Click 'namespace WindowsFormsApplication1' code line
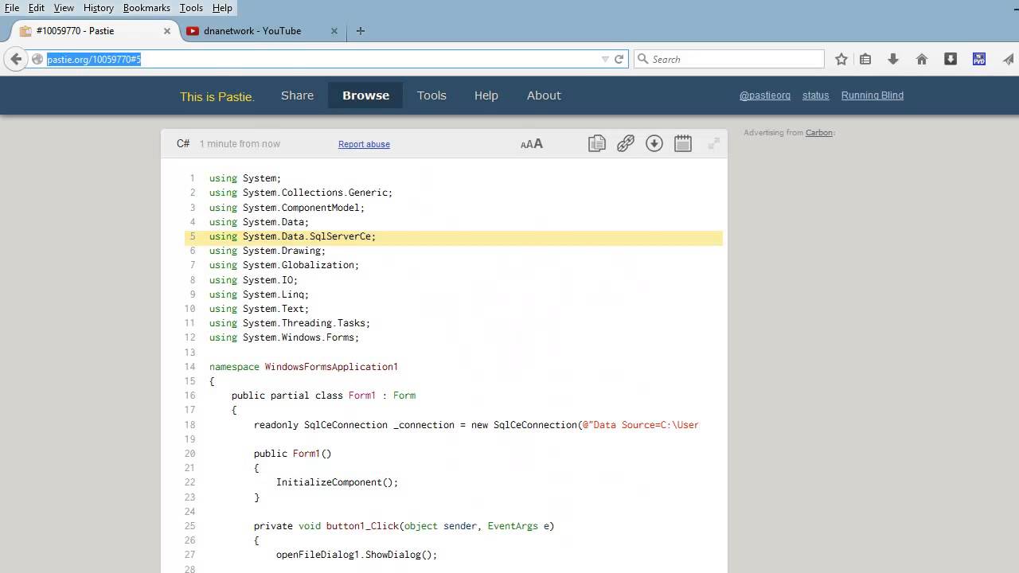 (x=303, y=367)
